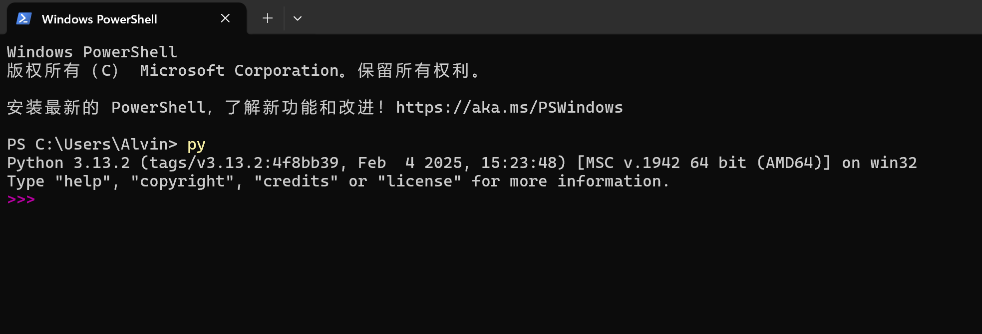
Task: Click the "Windows PowerShell" header line in terminal
Action: point(92,52)
